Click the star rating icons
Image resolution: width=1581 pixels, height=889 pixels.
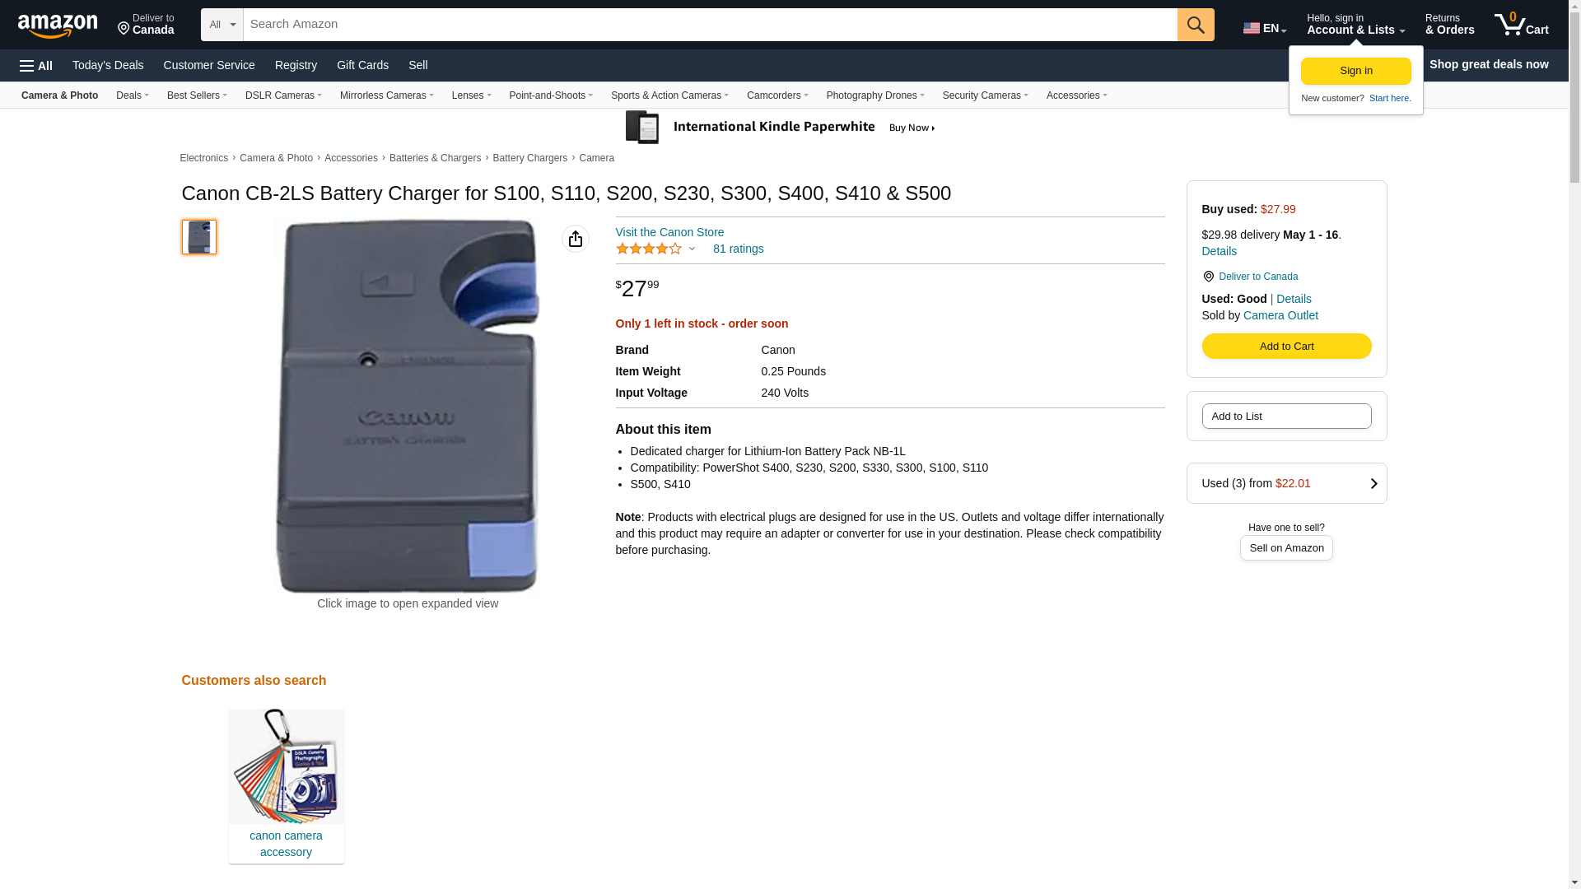click(x=649, y=249)
